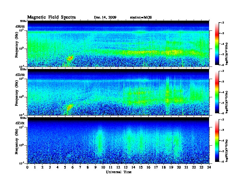Screen dimensions: 249x192
Task: Click the hour 0 tick label
Action: pos(27,167)
